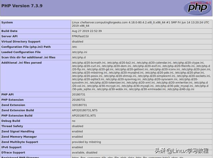The image size is (213, 158).
Task: Select the PHP API value 20180731
Action: [x=79, y=94]
